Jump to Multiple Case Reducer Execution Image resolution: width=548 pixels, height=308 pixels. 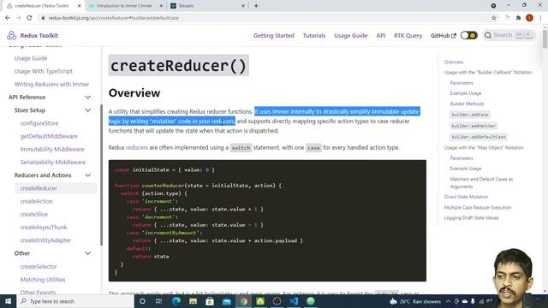pos(478,207)
